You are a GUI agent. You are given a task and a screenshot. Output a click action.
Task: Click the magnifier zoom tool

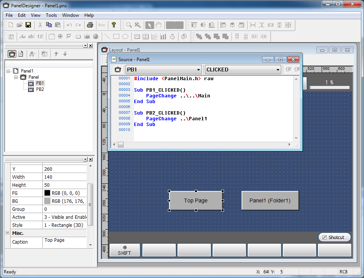(129, 25)
